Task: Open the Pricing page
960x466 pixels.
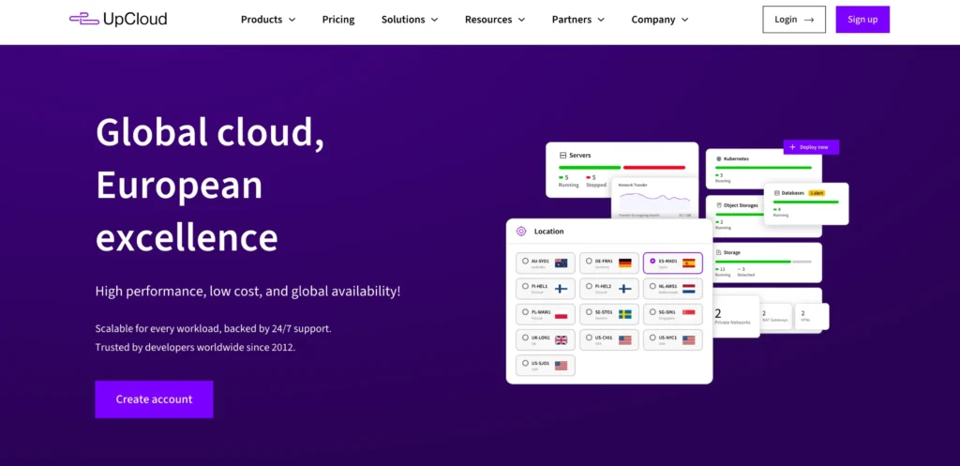Action: pos(338,20)
